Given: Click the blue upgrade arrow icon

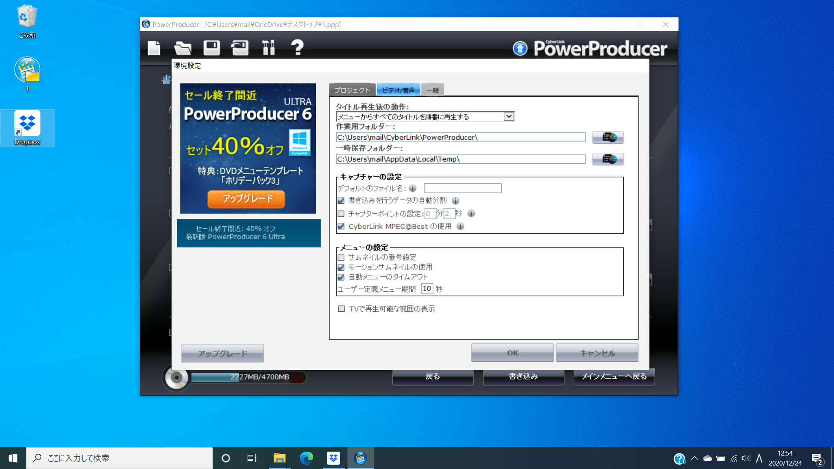Looking at the screenshot, I should click(520, 48).
